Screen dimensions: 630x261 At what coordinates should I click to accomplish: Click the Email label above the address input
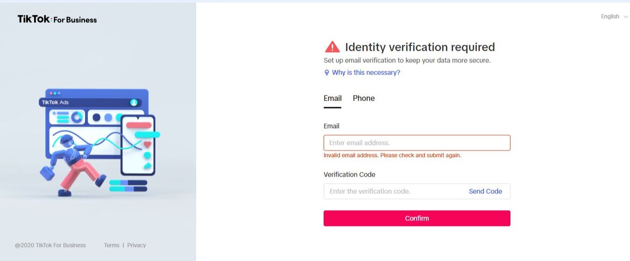coord(332,126)
